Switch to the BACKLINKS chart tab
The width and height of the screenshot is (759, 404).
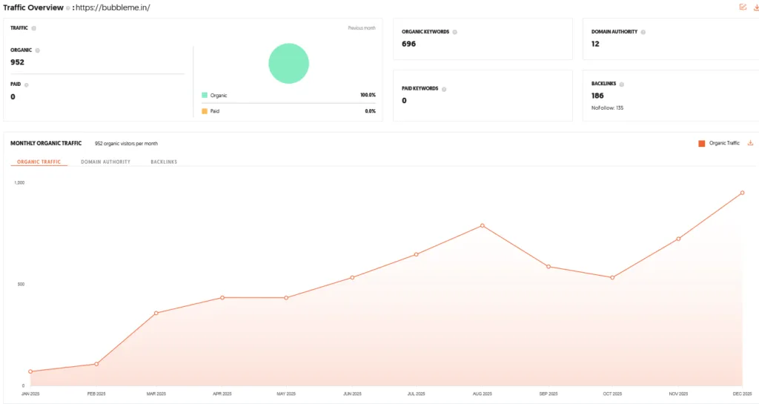tap(164, 162)
